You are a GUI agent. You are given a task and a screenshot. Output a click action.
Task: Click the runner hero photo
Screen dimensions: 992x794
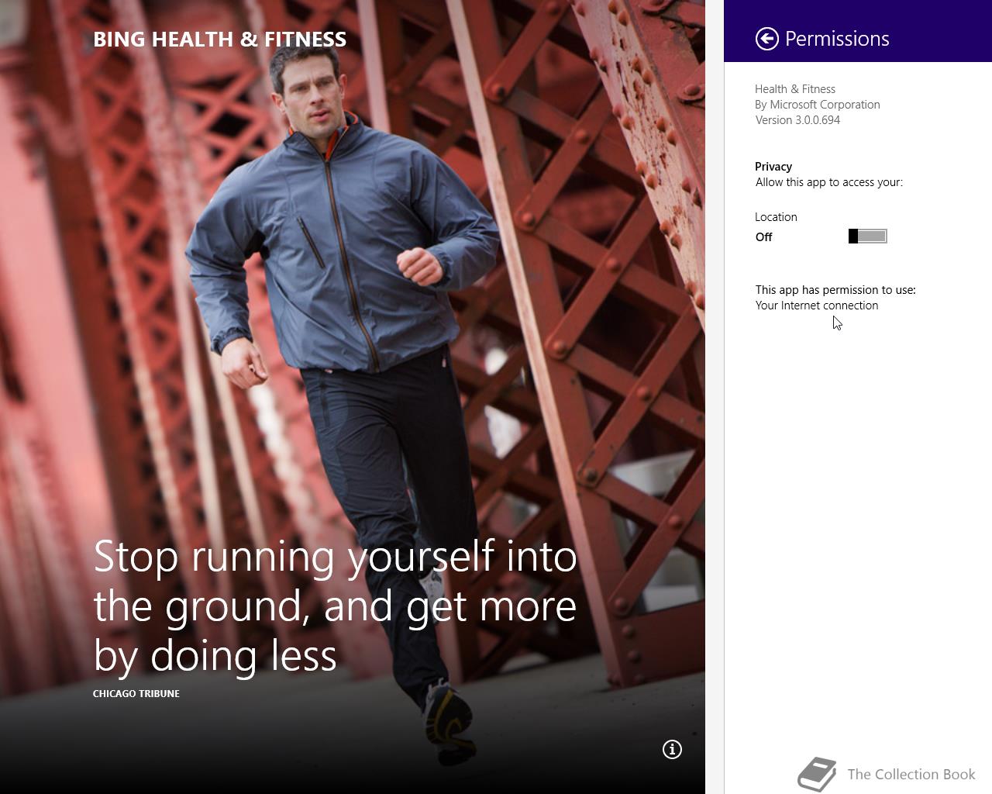click(x=353, y=397)
